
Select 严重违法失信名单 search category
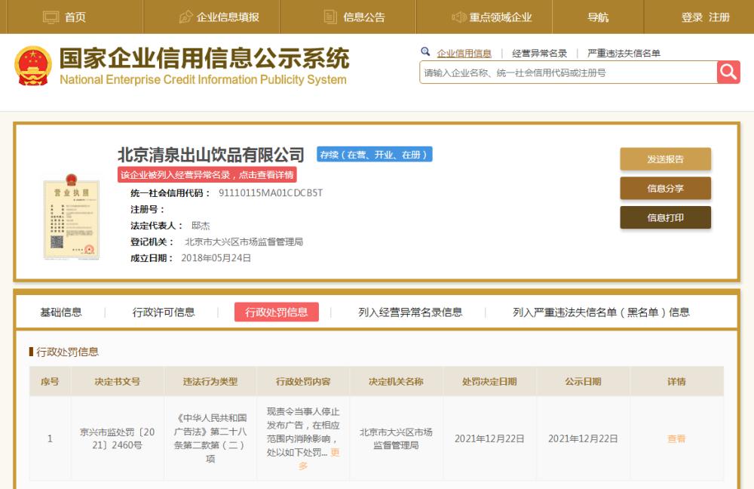click(x=624, y=54)
